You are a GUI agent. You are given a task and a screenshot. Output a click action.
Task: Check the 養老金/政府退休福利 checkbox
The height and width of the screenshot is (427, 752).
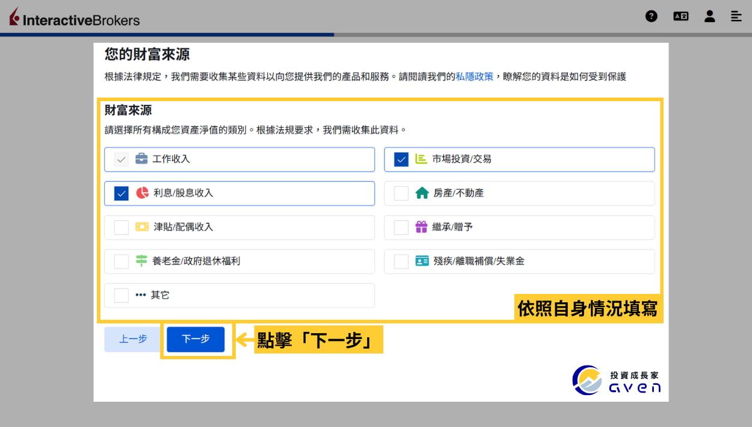coord(122,261)
